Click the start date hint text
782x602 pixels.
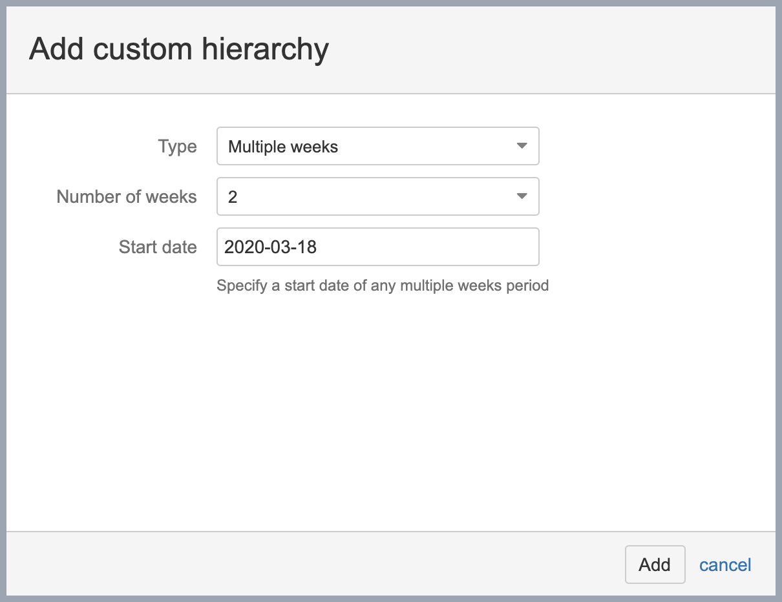point(383,285)
